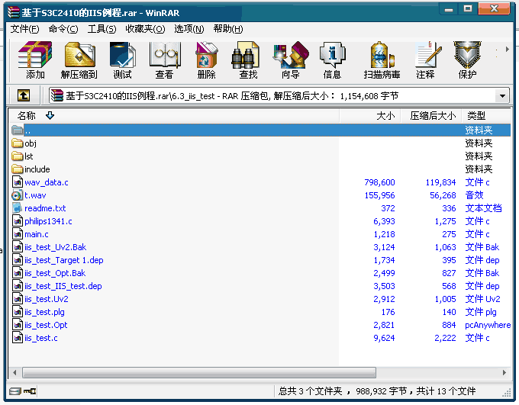Click the Delete (删除) toolbar icon
Viewport: 519px width, 405px height.
tap(206, 55)
